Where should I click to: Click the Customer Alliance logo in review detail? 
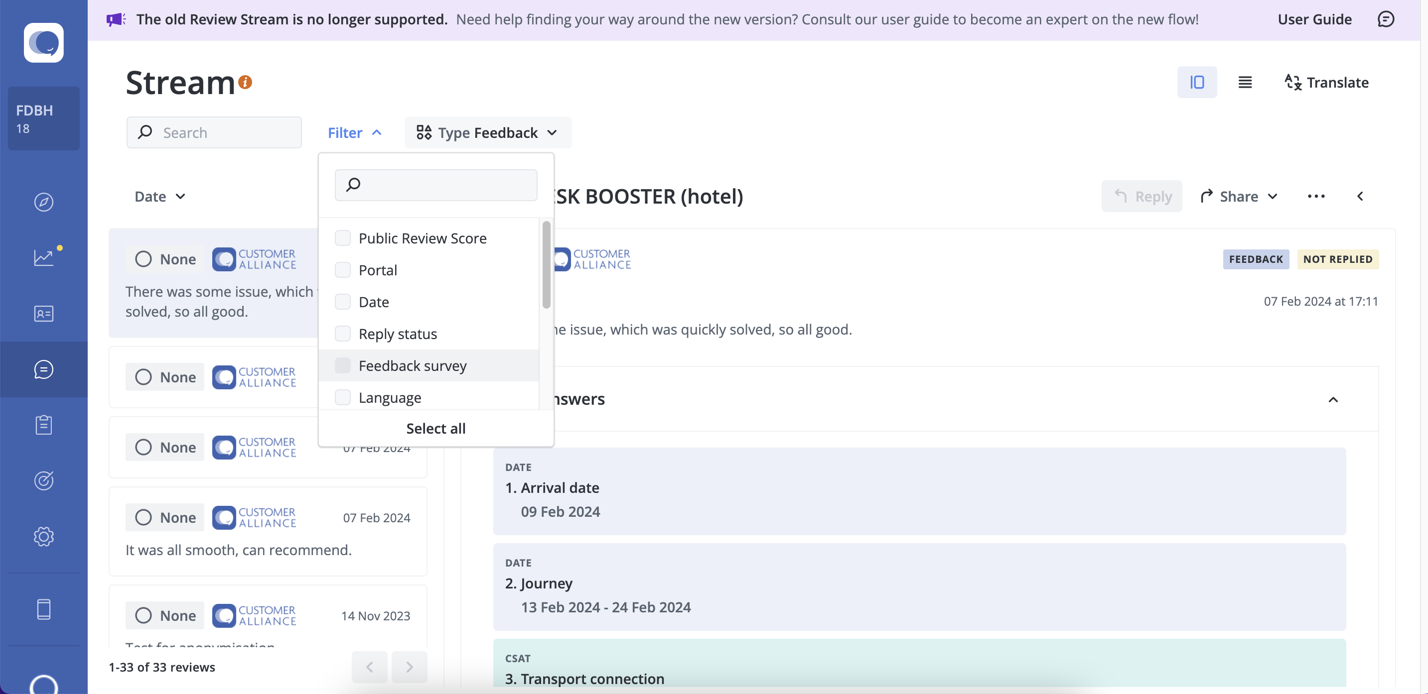click(592, 259)
